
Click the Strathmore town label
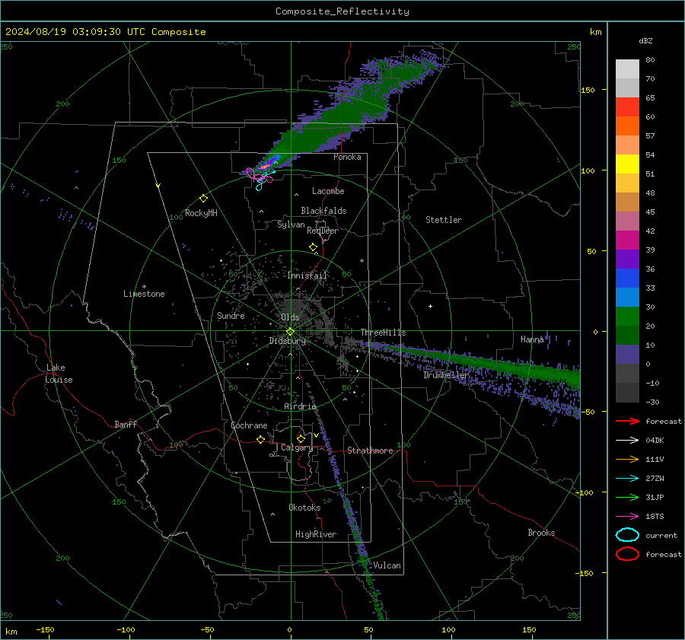click(370, 451)
